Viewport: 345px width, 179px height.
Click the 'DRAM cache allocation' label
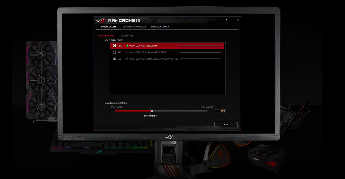click(115, 103)
